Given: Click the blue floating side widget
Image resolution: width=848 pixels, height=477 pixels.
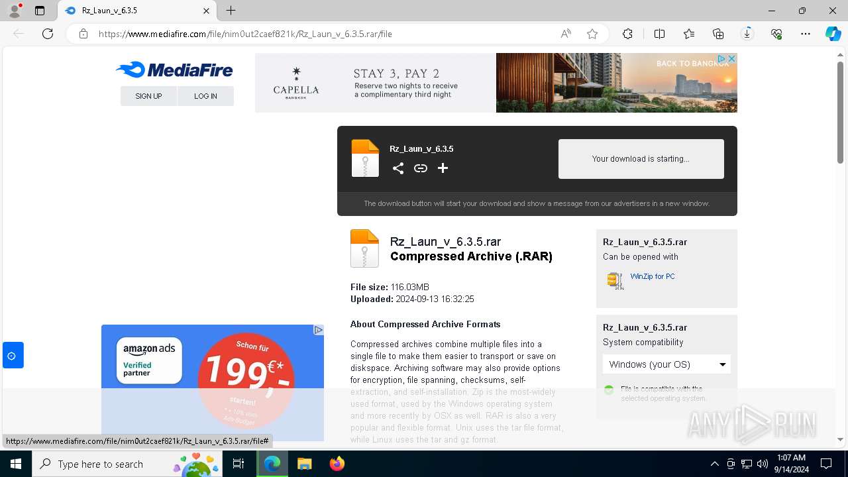Looking at the screenshot, I should [13, 356].
